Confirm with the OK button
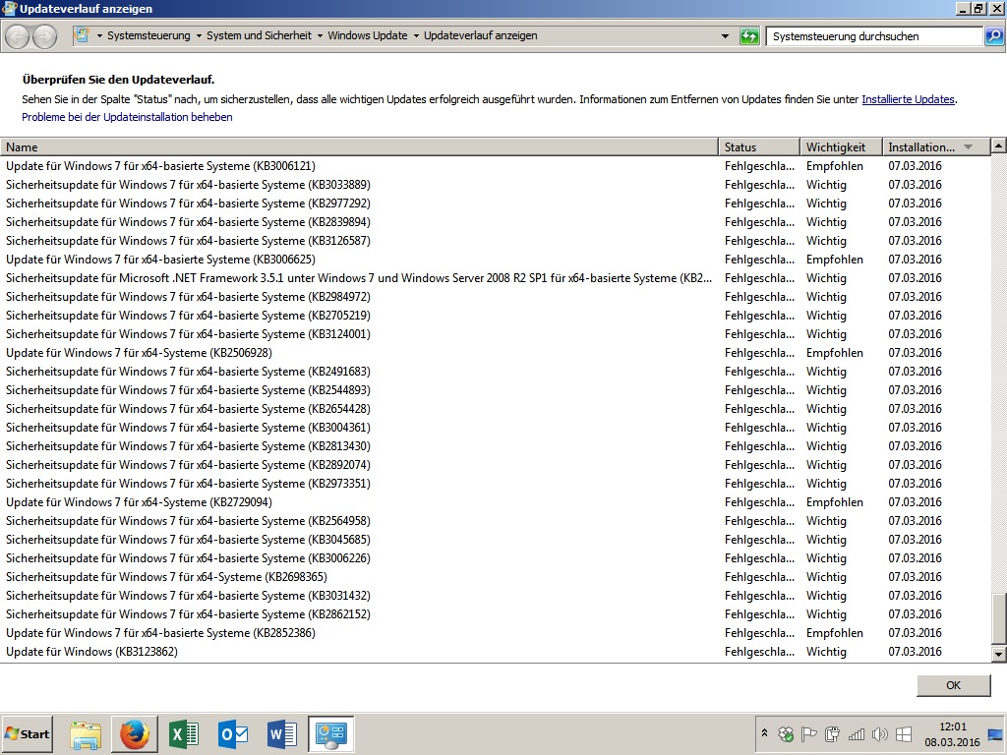1007x755 pixels. click(953, 685)
